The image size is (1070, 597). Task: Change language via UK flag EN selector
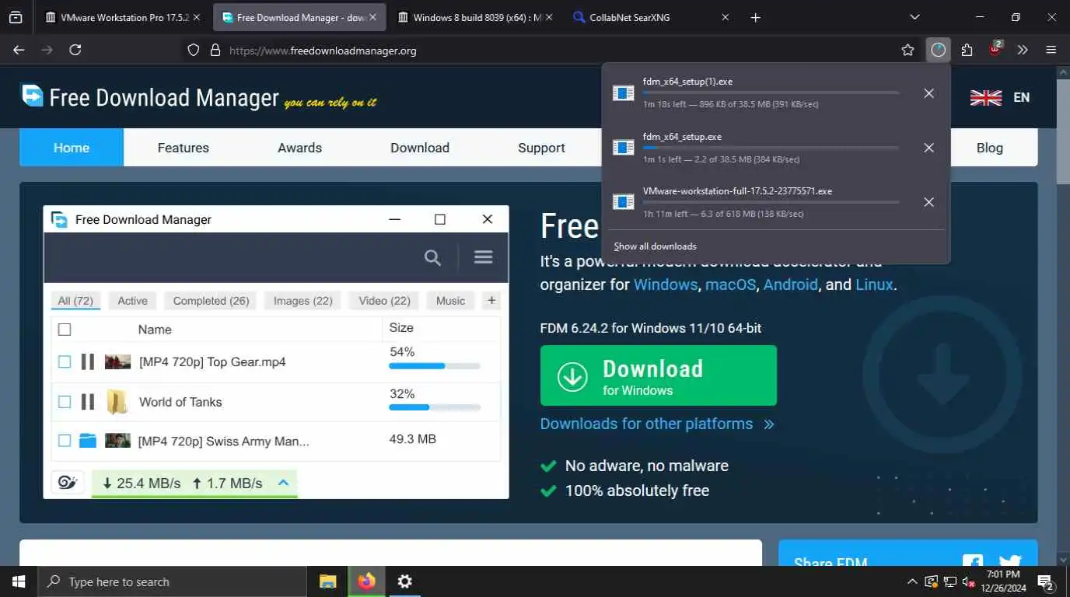1000,97
